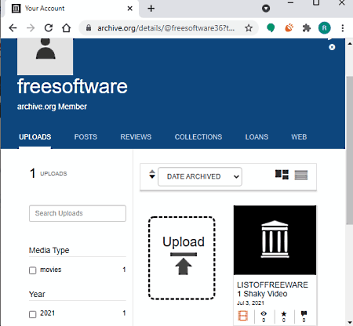Open the Collections tab
This screenshot has height=326, width=353.
tap(198, 137)
